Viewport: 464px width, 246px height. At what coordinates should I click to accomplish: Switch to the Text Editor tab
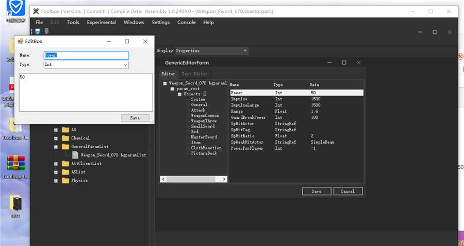[x=194, y=74]
